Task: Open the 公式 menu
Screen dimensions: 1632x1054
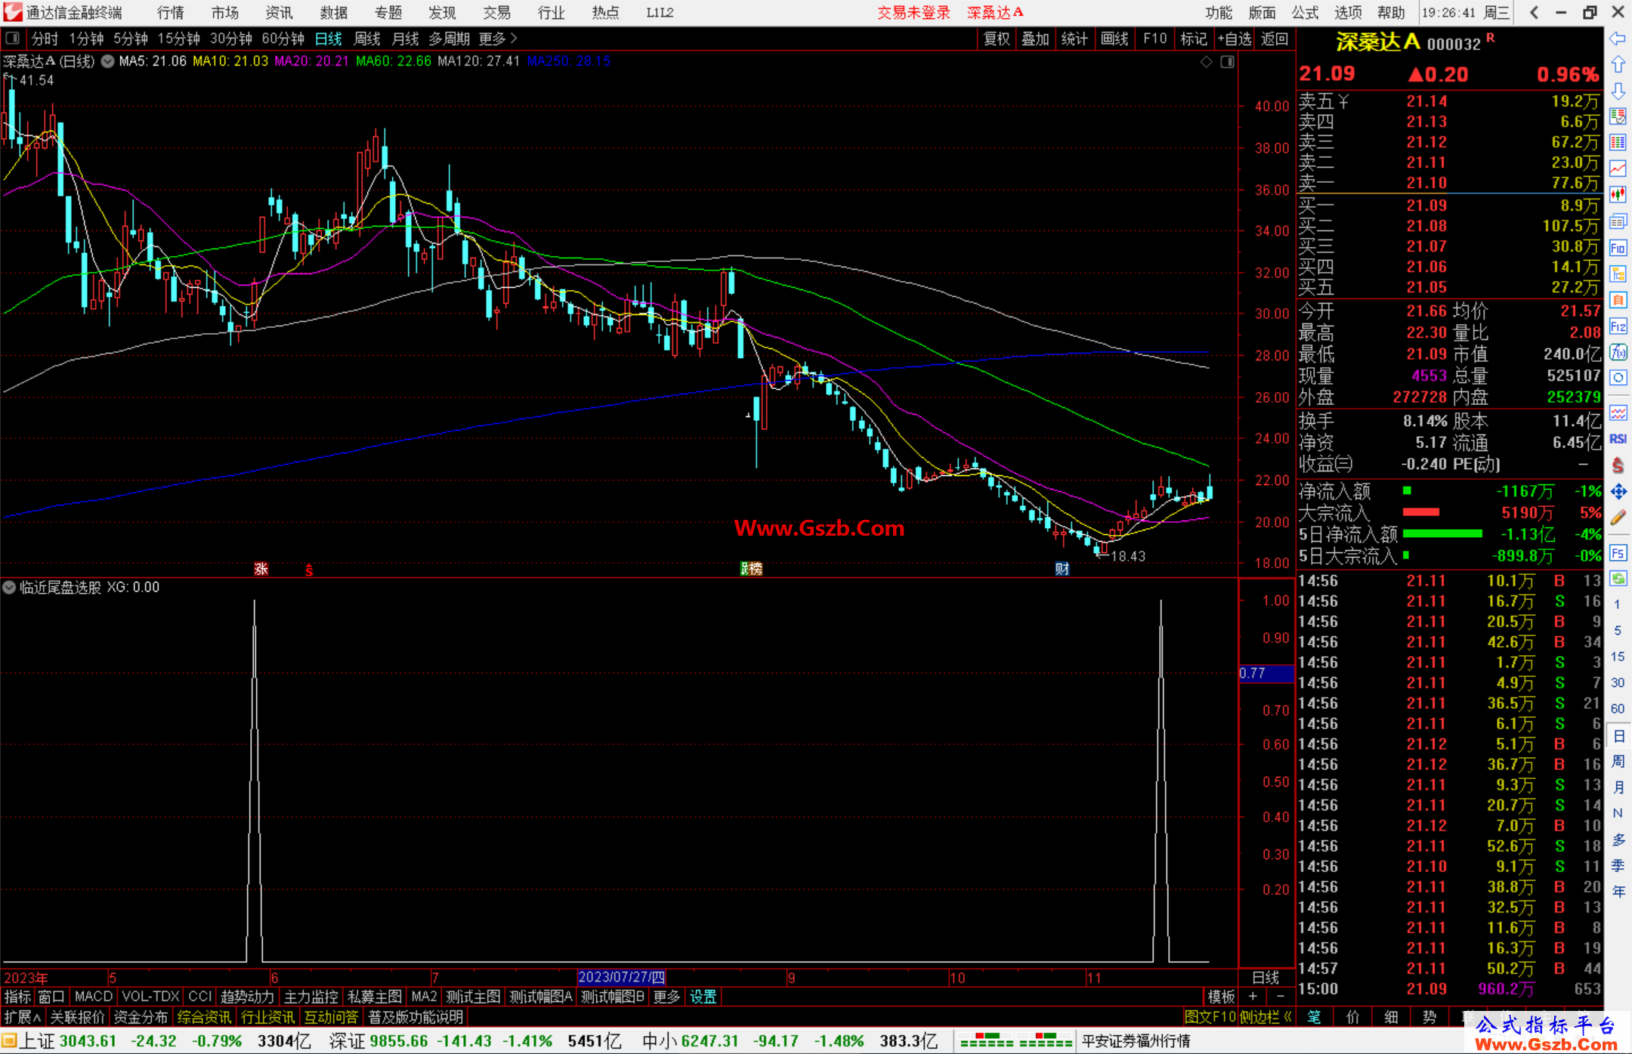Action: tap(1305, 12)
